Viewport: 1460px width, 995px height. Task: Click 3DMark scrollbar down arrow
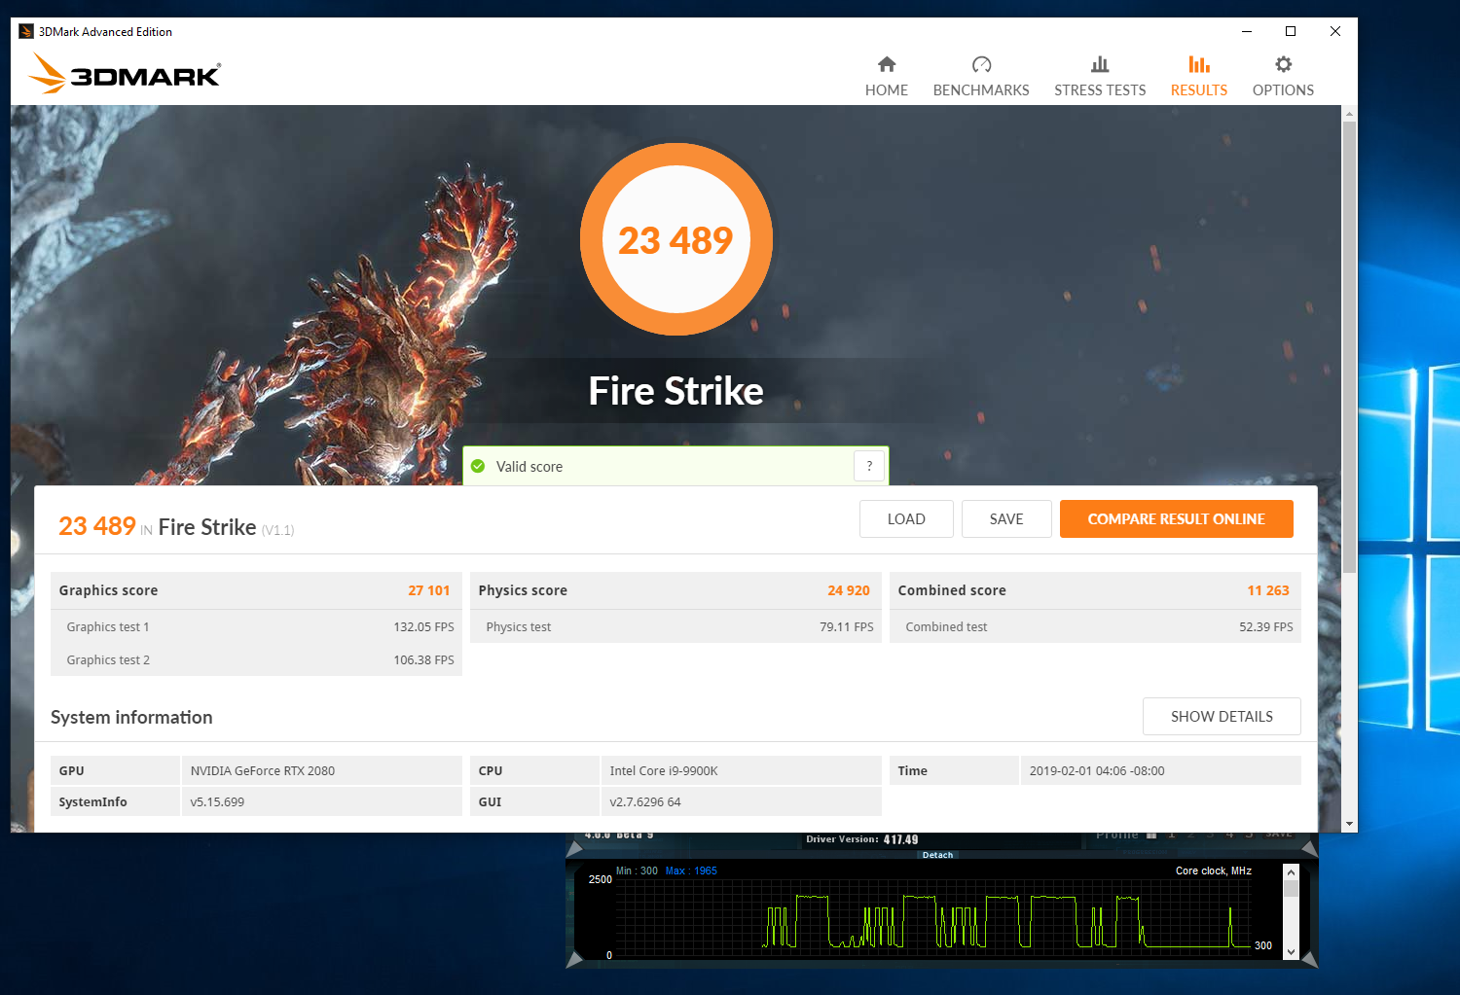pos(1349,824)
